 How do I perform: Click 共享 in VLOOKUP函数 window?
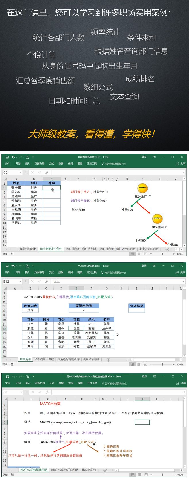pyautogui.click(x=181, y=272)
